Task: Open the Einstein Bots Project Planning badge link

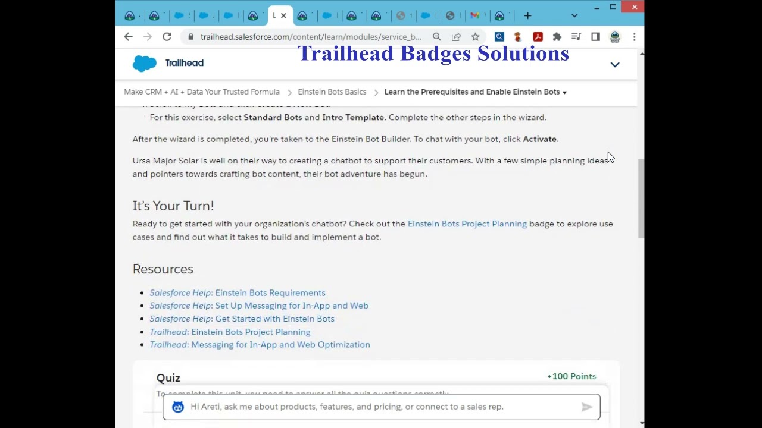Action: tap(467, 224)
